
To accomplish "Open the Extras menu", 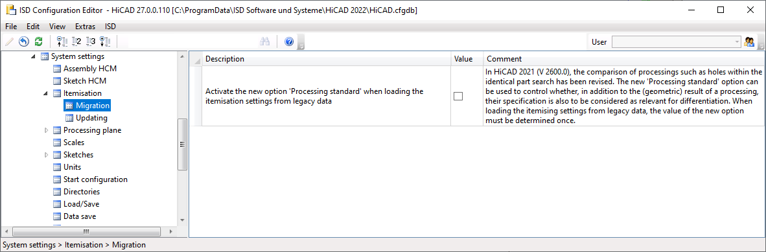I will 85,27.
